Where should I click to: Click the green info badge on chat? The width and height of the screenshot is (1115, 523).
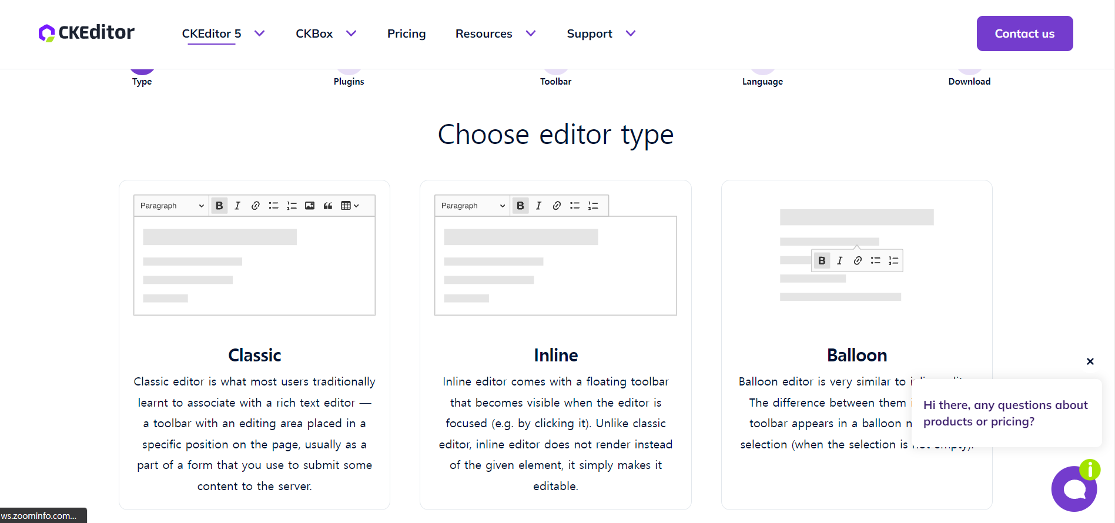pyautogui.click(x=1090, y=470)
